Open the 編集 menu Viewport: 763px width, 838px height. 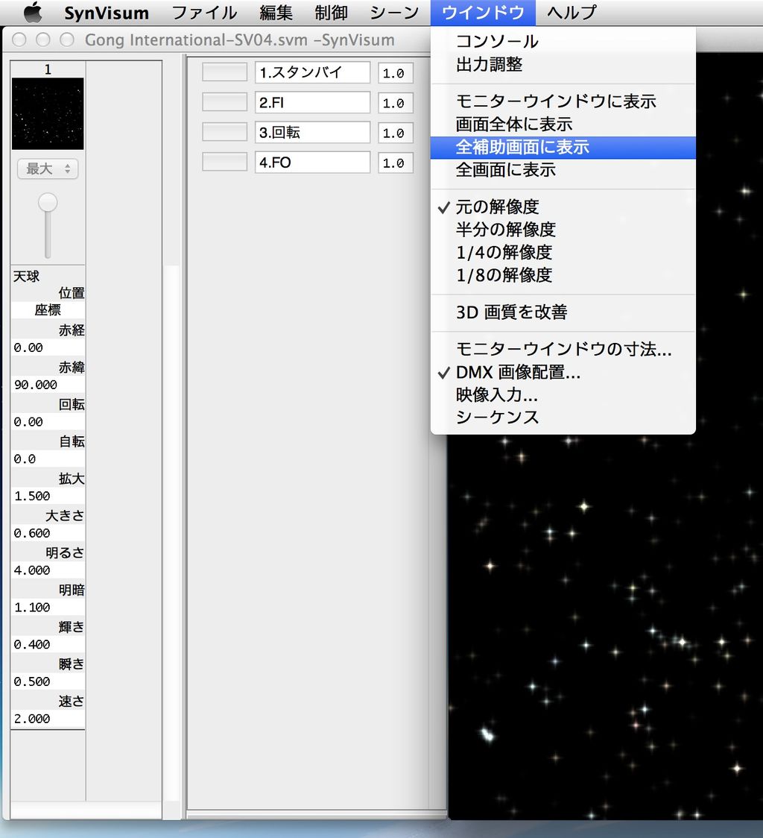click(x=276, y=13)
